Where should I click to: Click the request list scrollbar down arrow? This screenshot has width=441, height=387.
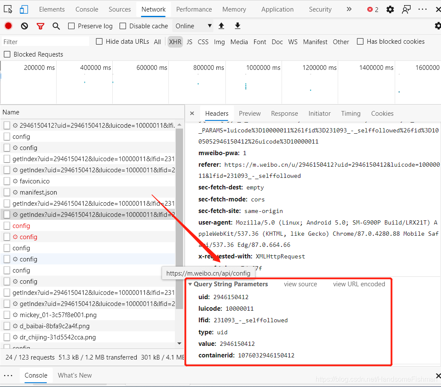click(x=180, y=343)
